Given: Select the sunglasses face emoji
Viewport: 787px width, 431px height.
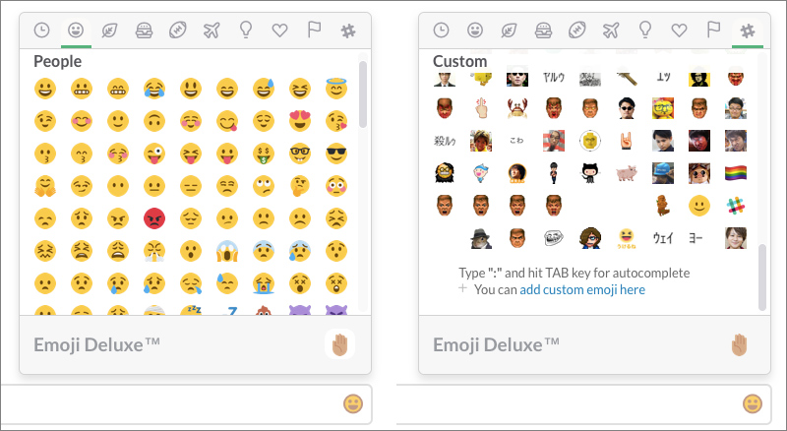Looking at the screenshot, I should tap(336, 154).
